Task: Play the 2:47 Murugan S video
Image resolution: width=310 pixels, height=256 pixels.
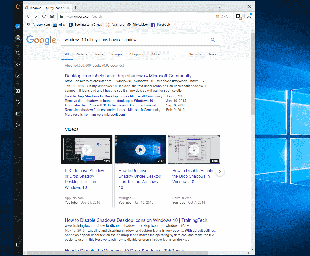Action: [140, 150]
